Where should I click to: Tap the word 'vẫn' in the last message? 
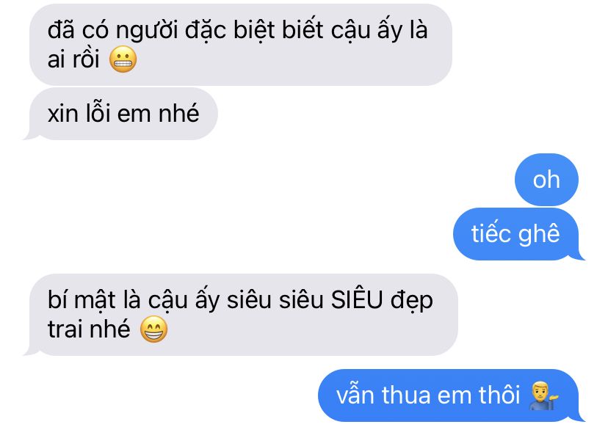pyautogui.click(x=355, y=395)
